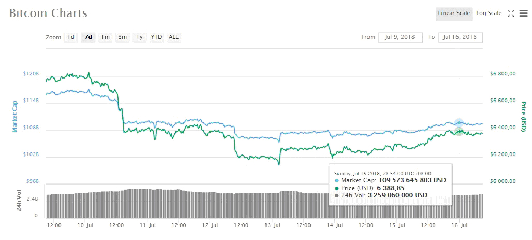Click the $102B market cap axis label
Image resolution: width=532 pixels, height=240 pixels.
31,154
